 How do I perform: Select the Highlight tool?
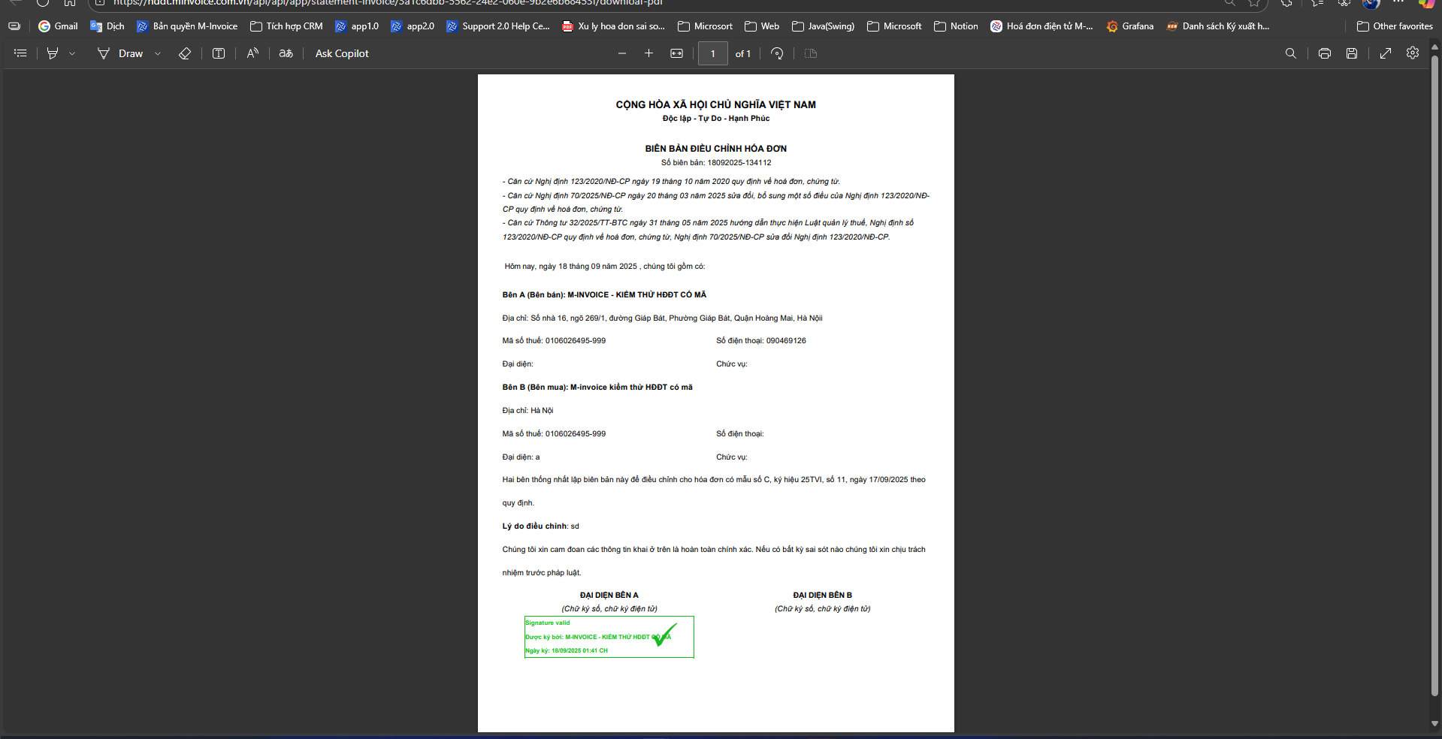click(53, 53)
